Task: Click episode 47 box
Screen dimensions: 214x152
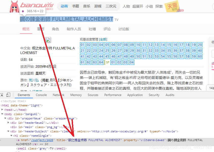Action: 120,57
